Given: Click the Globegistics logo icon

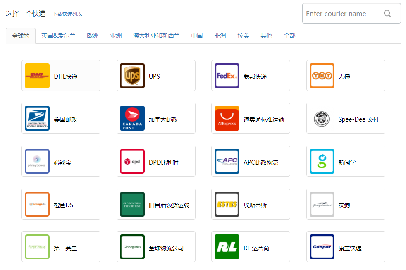Looking at the screenshot, I should (x=132, y=247).
